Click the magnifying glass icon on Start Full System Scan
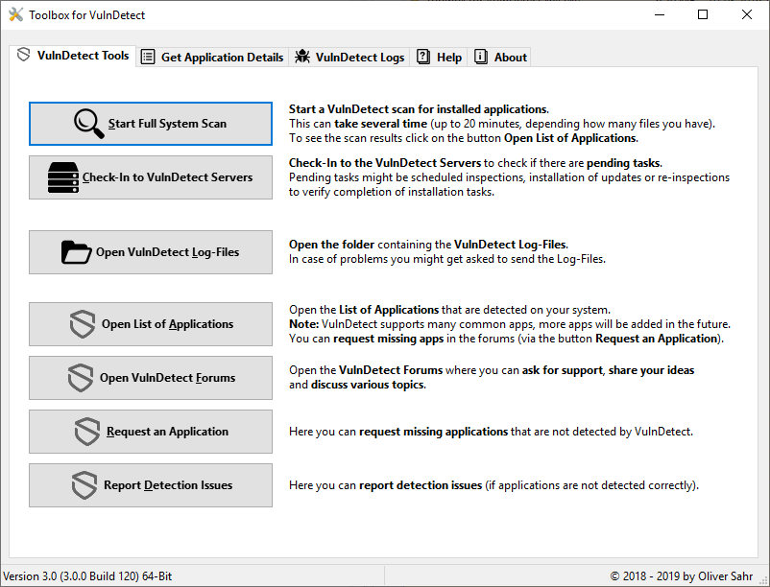The image size is (770, 587). pyautogui.click(x=89, y=123)
